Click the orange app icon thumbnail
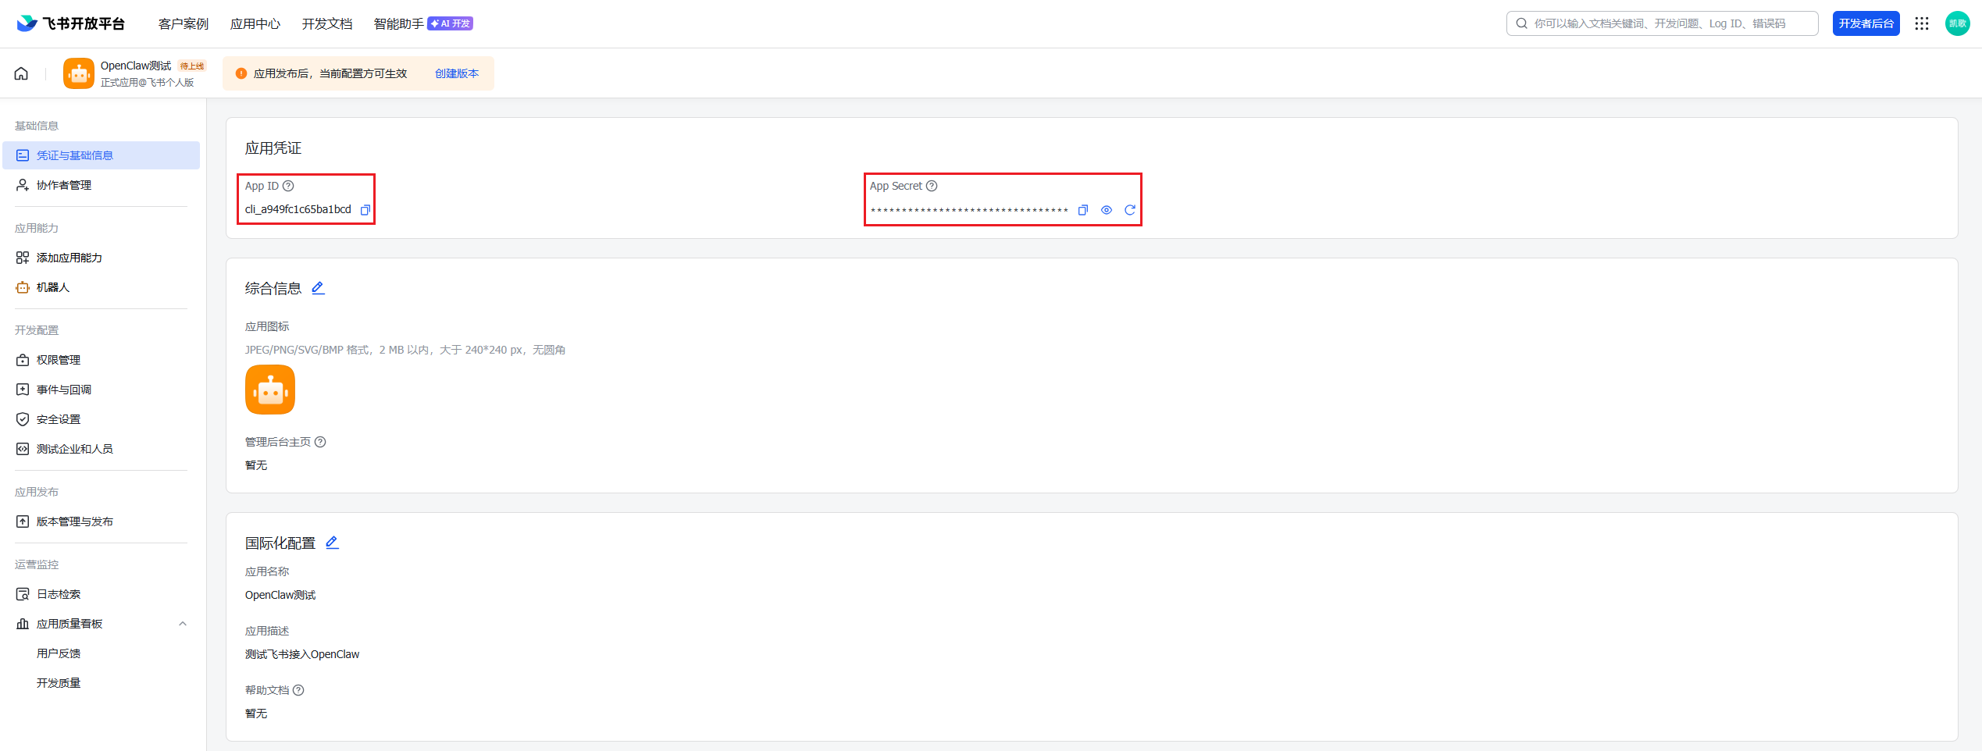1982x751 pixels. [x=270, y=390]
